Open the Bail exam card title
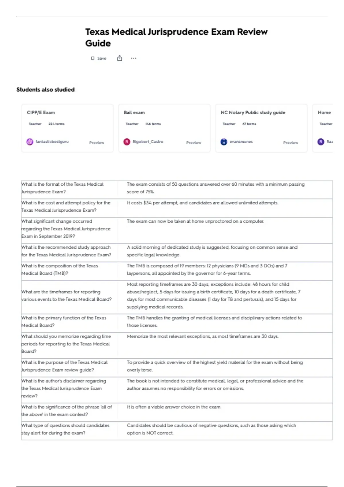The width and height of the screenshot is (344, 487). [x=134, y=113]
